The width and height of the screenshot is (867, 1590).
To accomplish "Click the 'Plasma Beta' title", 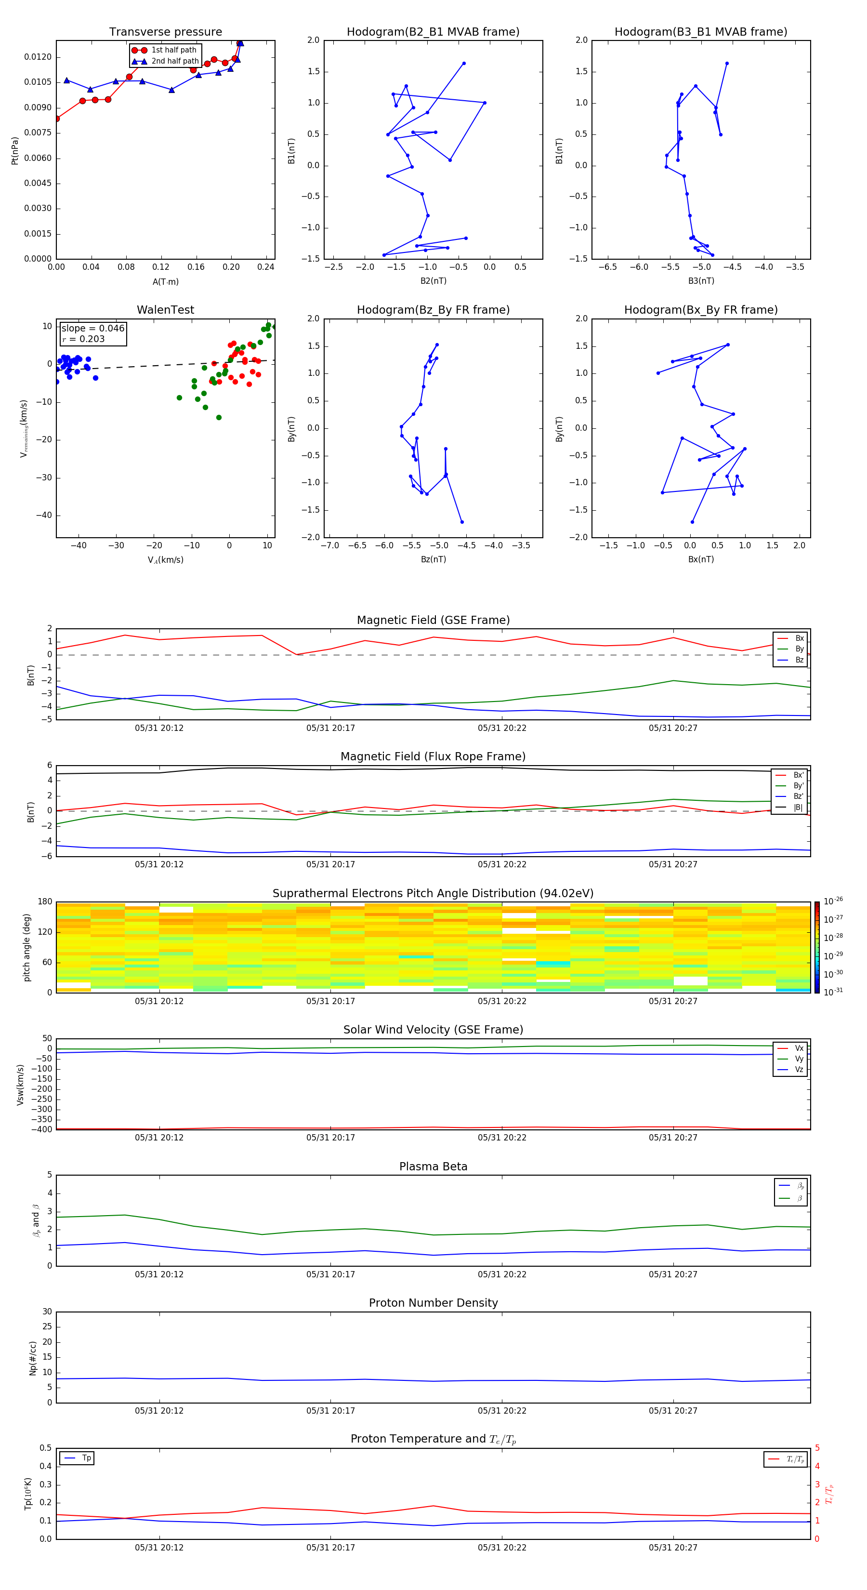I will click(x=433, y=1166).
